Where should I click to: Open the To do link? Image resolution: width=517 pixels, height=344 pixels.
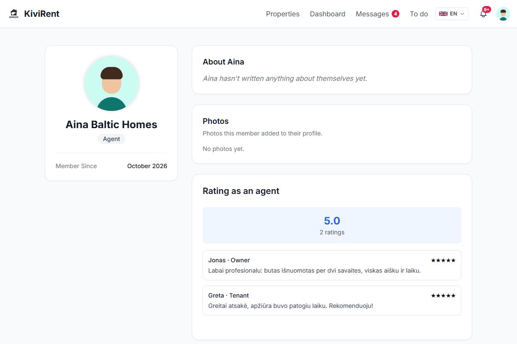(419, 14)
